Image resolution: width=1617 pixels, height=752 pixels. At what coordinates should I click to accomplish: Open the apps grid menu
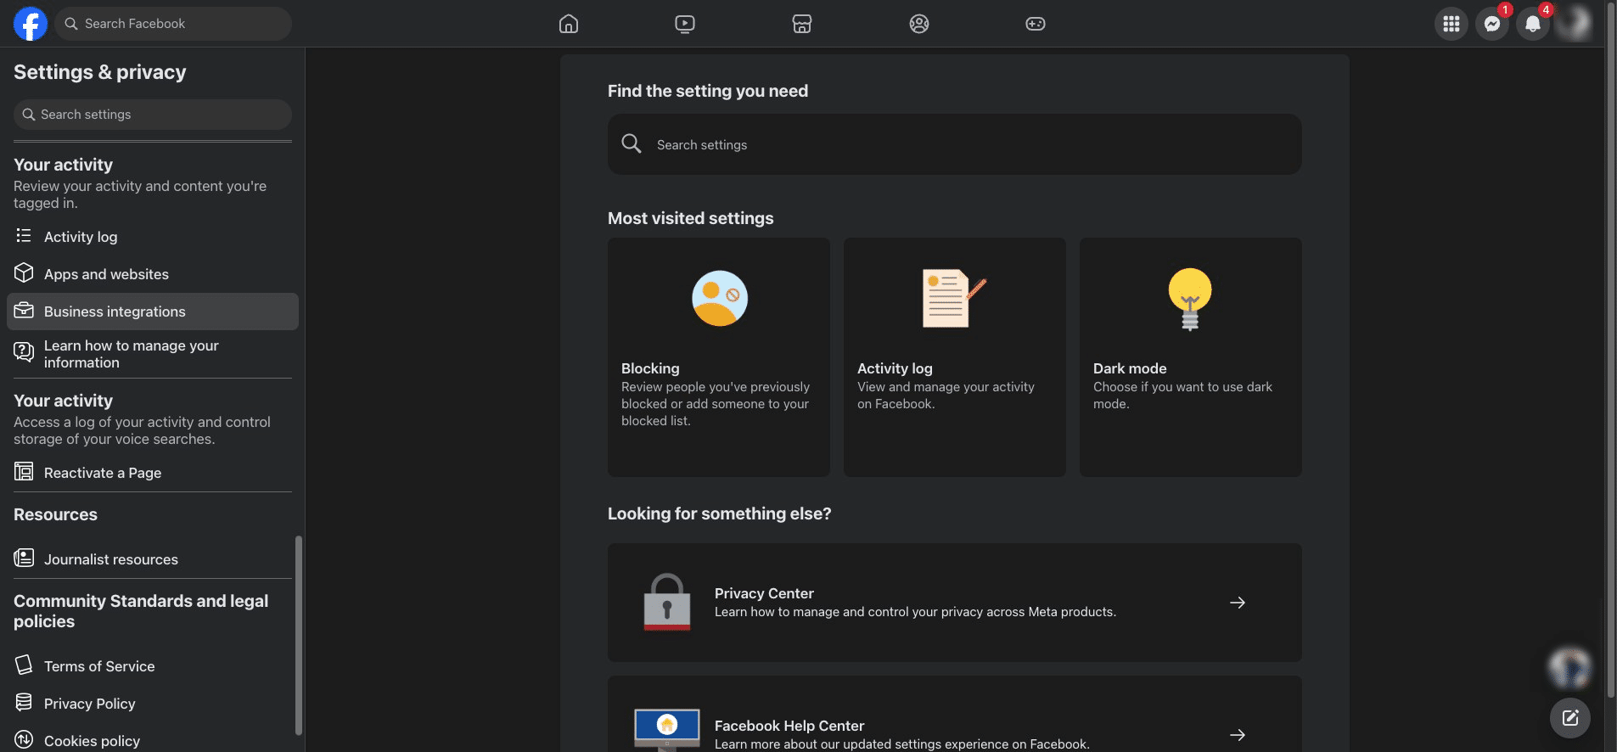1451,24
